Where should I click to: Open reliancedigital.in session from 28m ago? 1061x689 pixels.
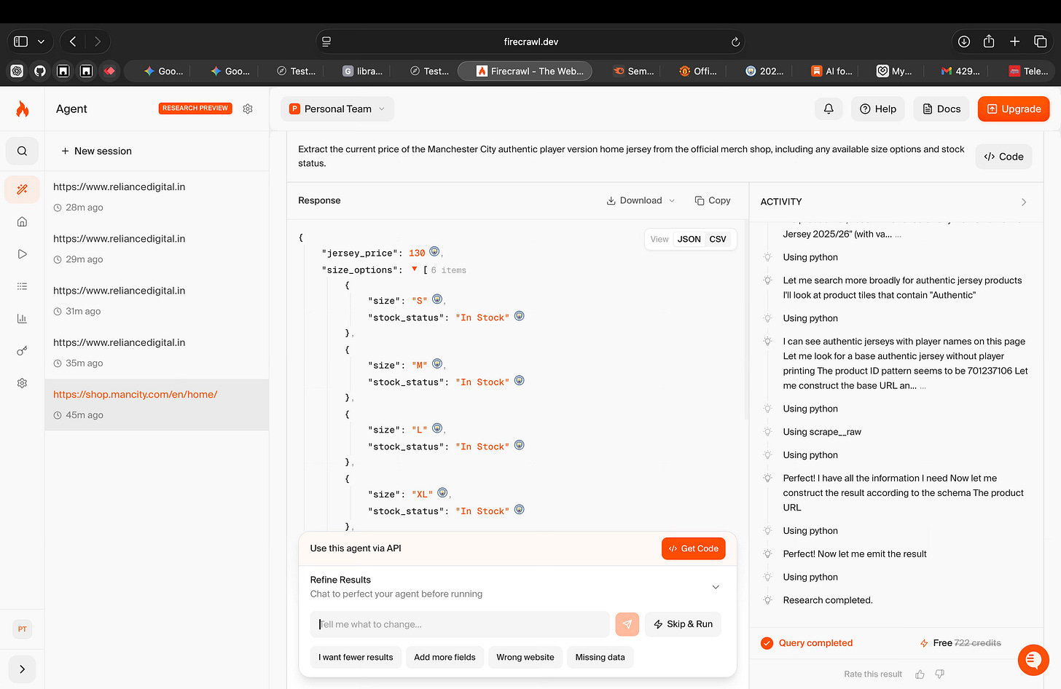(157, 197)
